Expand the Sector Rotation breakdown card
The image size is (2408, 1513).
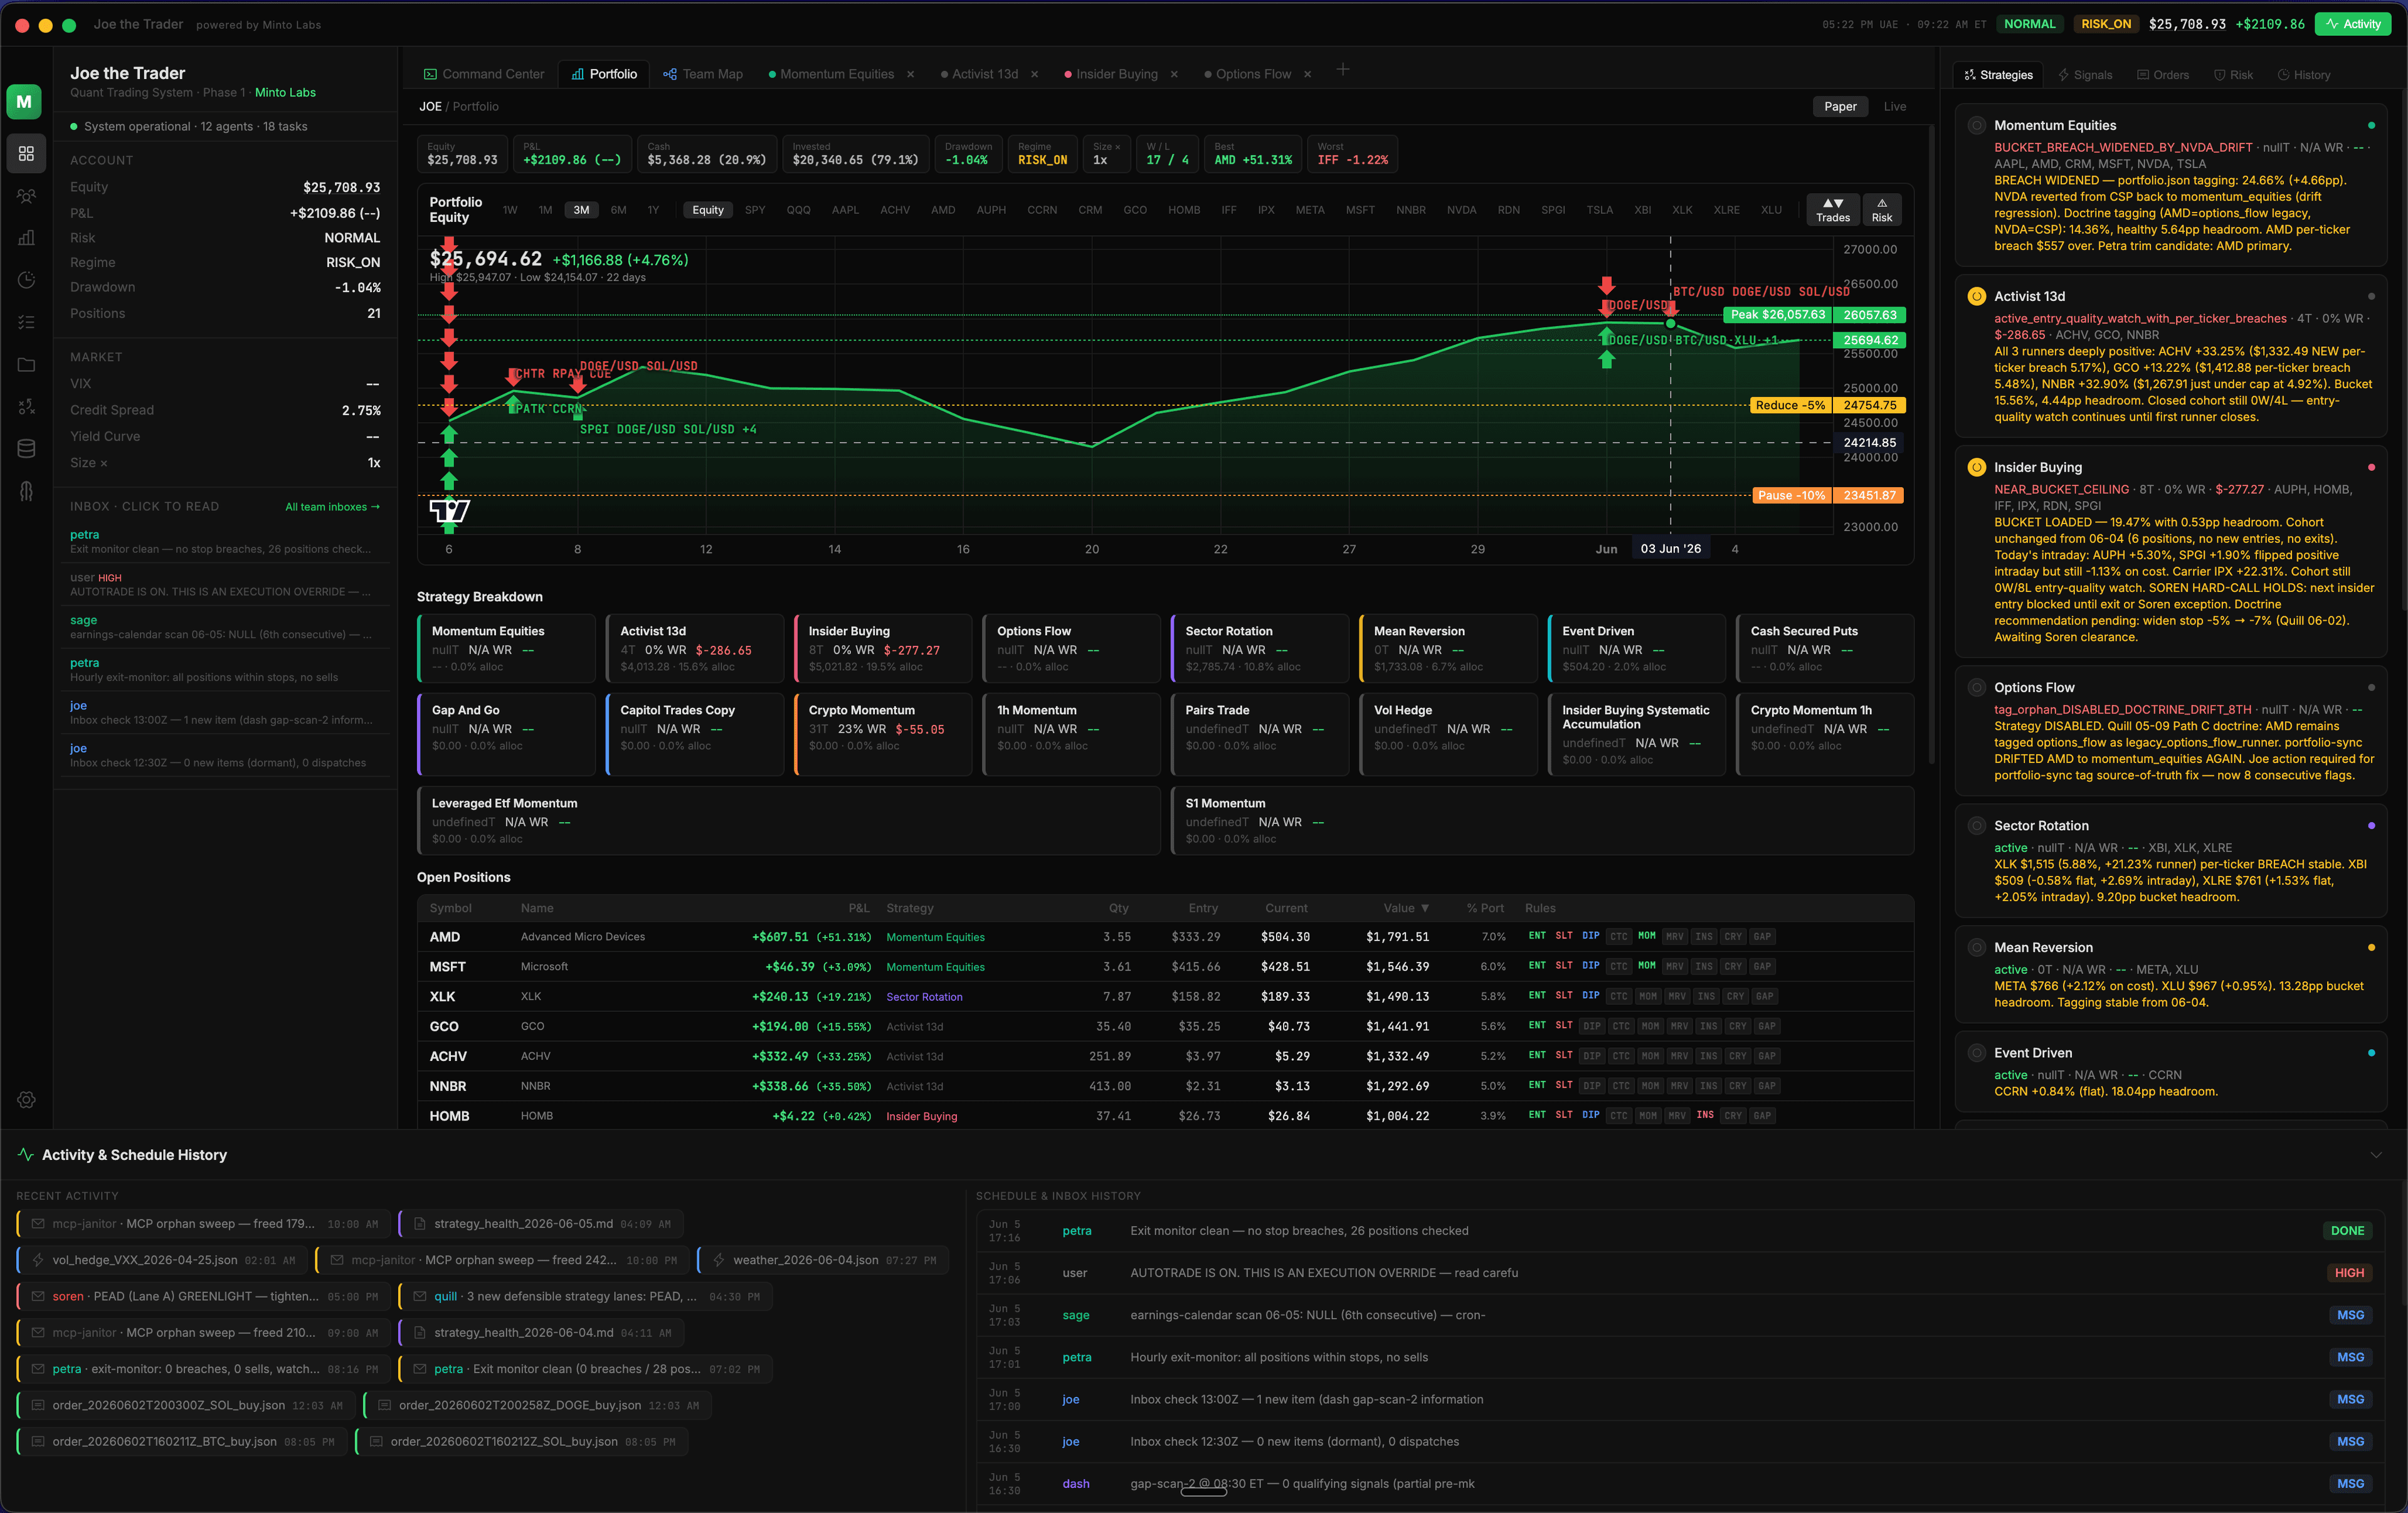(x=1260, y=648)
